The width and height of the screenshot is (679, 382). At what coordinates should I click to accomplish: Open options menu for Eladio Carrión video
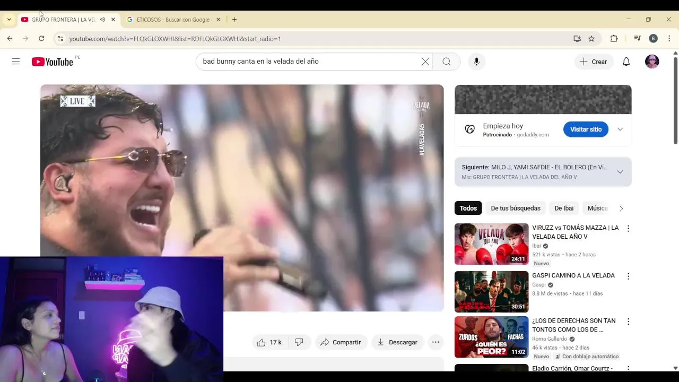[x=628, y=368]
